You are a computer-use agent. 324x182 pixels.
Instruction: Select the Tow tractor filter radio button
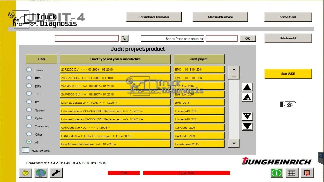(29, 126)
